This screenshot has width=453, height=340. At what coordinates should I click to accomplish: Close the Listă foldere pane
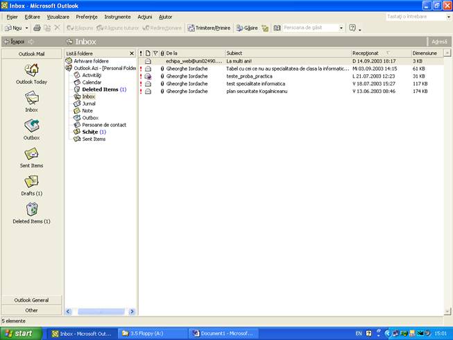132,53
